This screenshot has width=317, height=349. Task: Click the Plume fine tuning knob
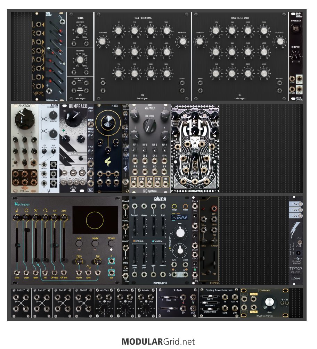coord(180,233)
